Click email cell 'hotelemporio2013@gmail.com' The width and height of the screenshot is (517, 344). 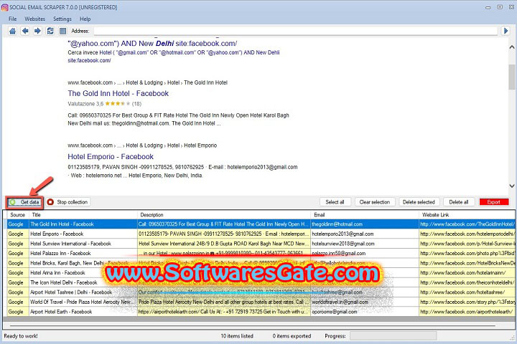point(365,234)
